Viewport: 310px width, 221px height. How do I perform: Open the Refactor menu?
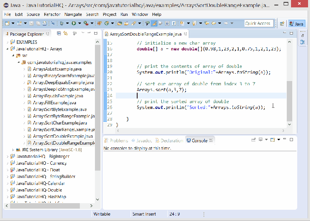tap(52, 14)
